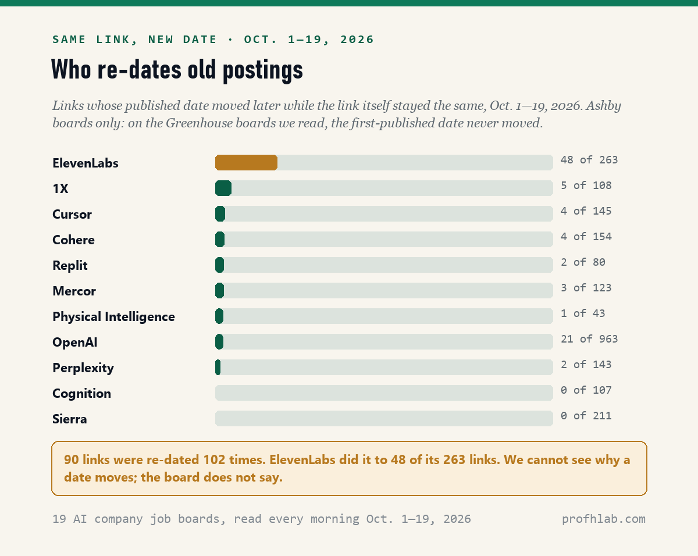
Task: Click the value '48 of 263'
Action: pyautogui.click(x=589, y=160)
